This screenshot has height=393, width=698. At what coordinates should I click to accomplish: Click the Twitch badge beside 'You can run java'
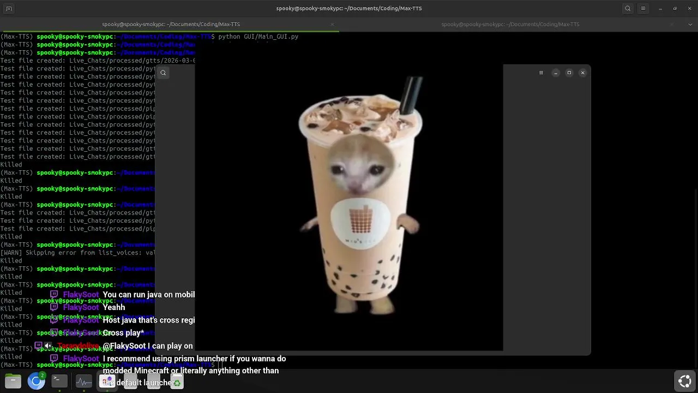tap(54, 295)
